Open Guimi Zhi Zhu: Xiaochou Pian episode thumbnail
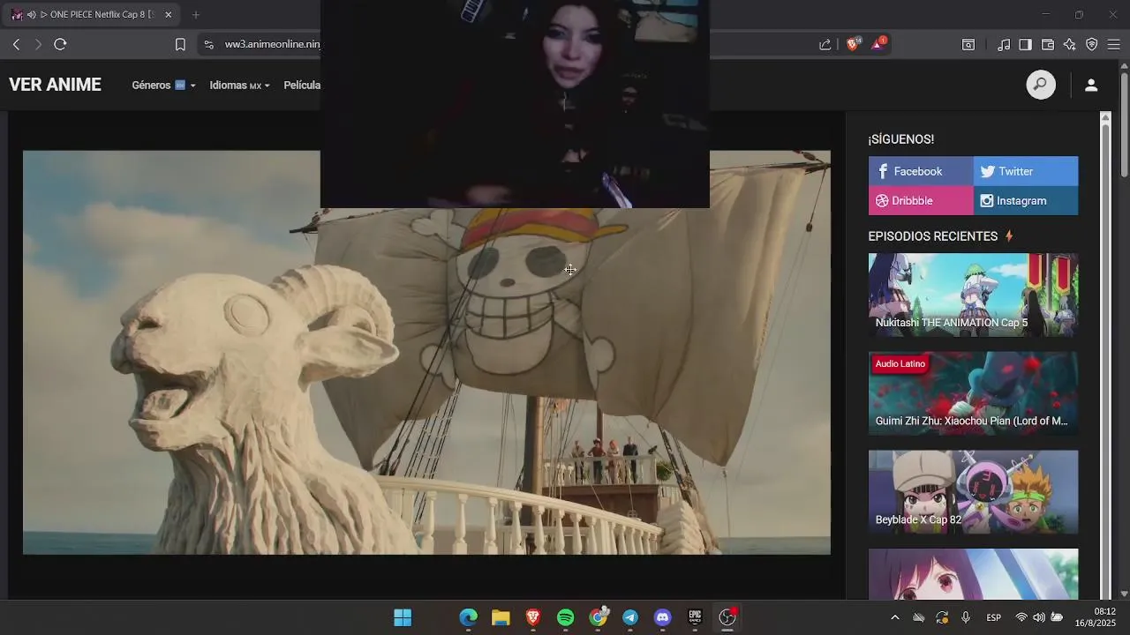This screenshot has width=1130, height=635. (973, 393)
